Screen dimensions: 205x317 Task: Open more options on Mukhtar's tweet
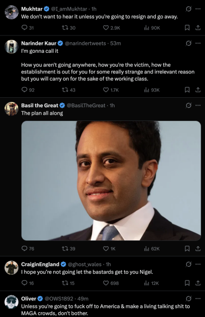(198, 9)
